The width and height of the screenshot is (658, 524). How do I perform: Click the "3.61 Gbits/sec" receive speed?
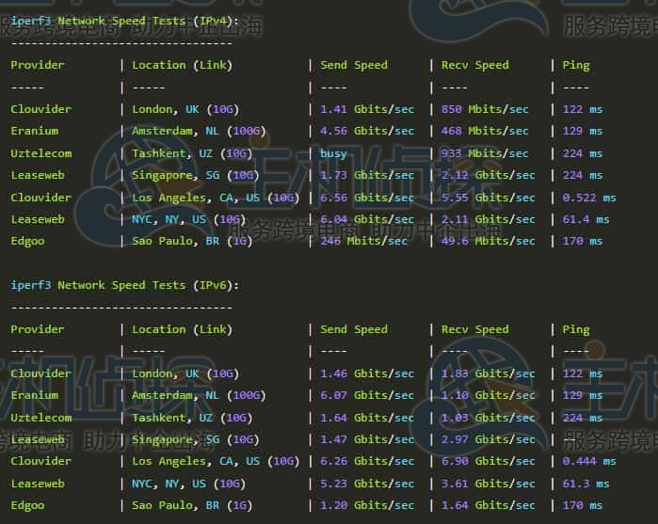coord(488,484)
